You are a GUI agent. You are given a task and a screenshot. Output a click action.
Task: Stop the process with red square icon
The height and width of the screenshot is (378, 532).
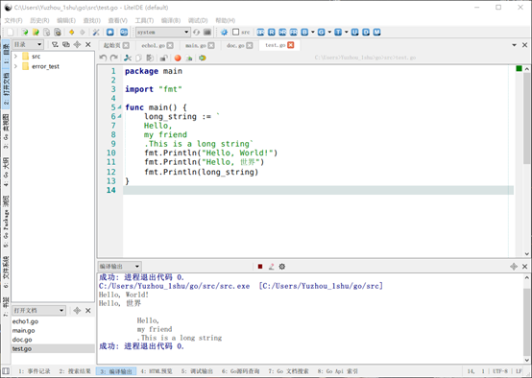coord(260,267)
